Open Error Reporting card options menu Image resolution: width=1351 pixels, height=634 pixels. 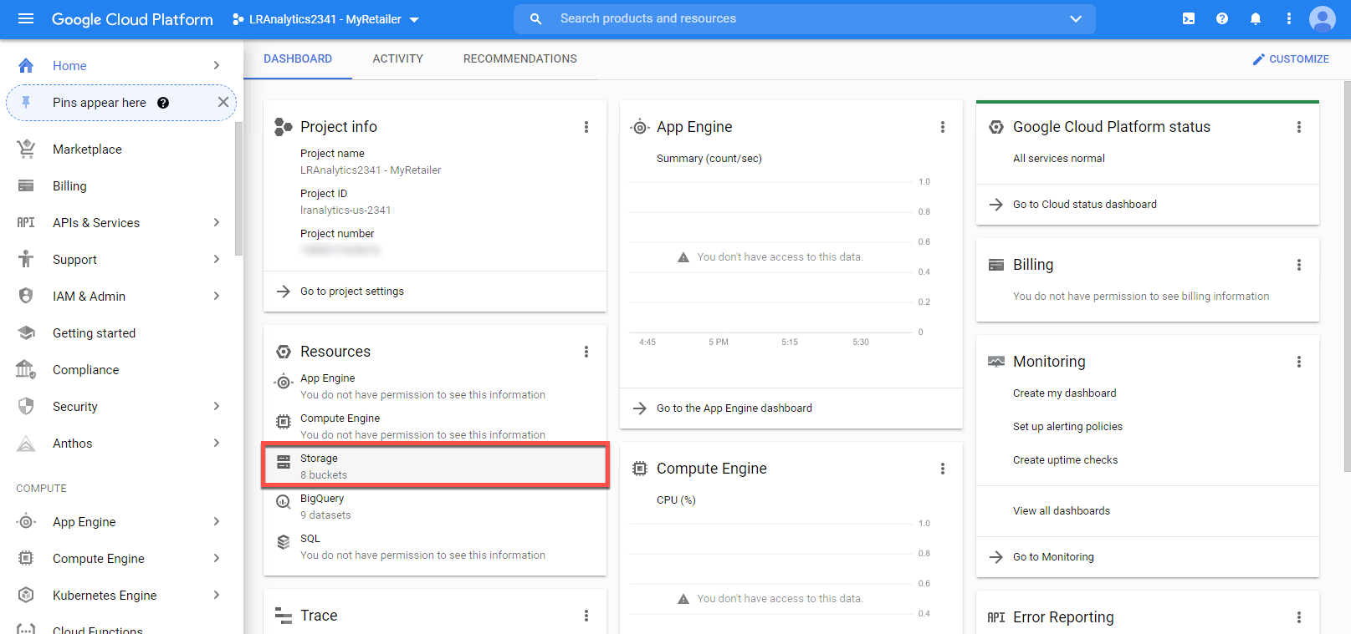pos(1299,617)
